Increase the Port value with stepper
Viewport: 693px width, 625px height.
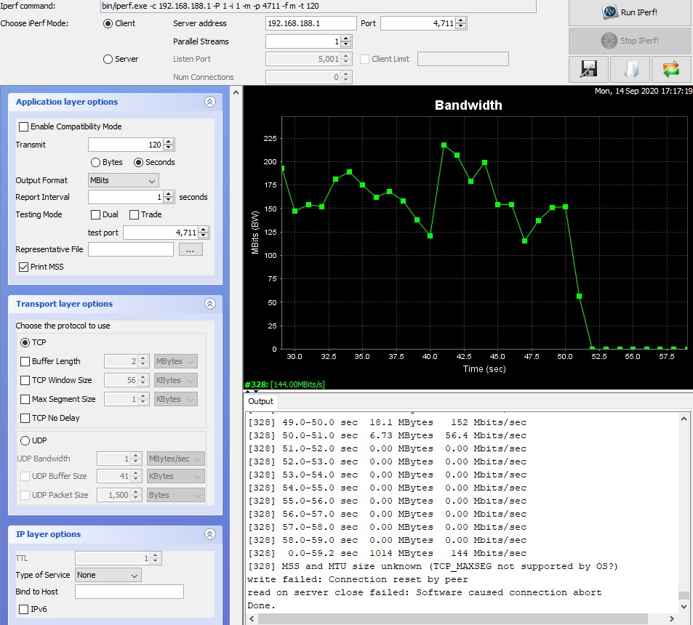tap(461, 20)
